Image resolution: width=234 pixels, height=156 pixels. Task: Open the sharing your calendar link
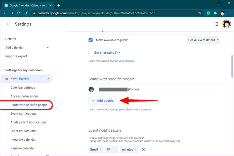tap(122, 61)
